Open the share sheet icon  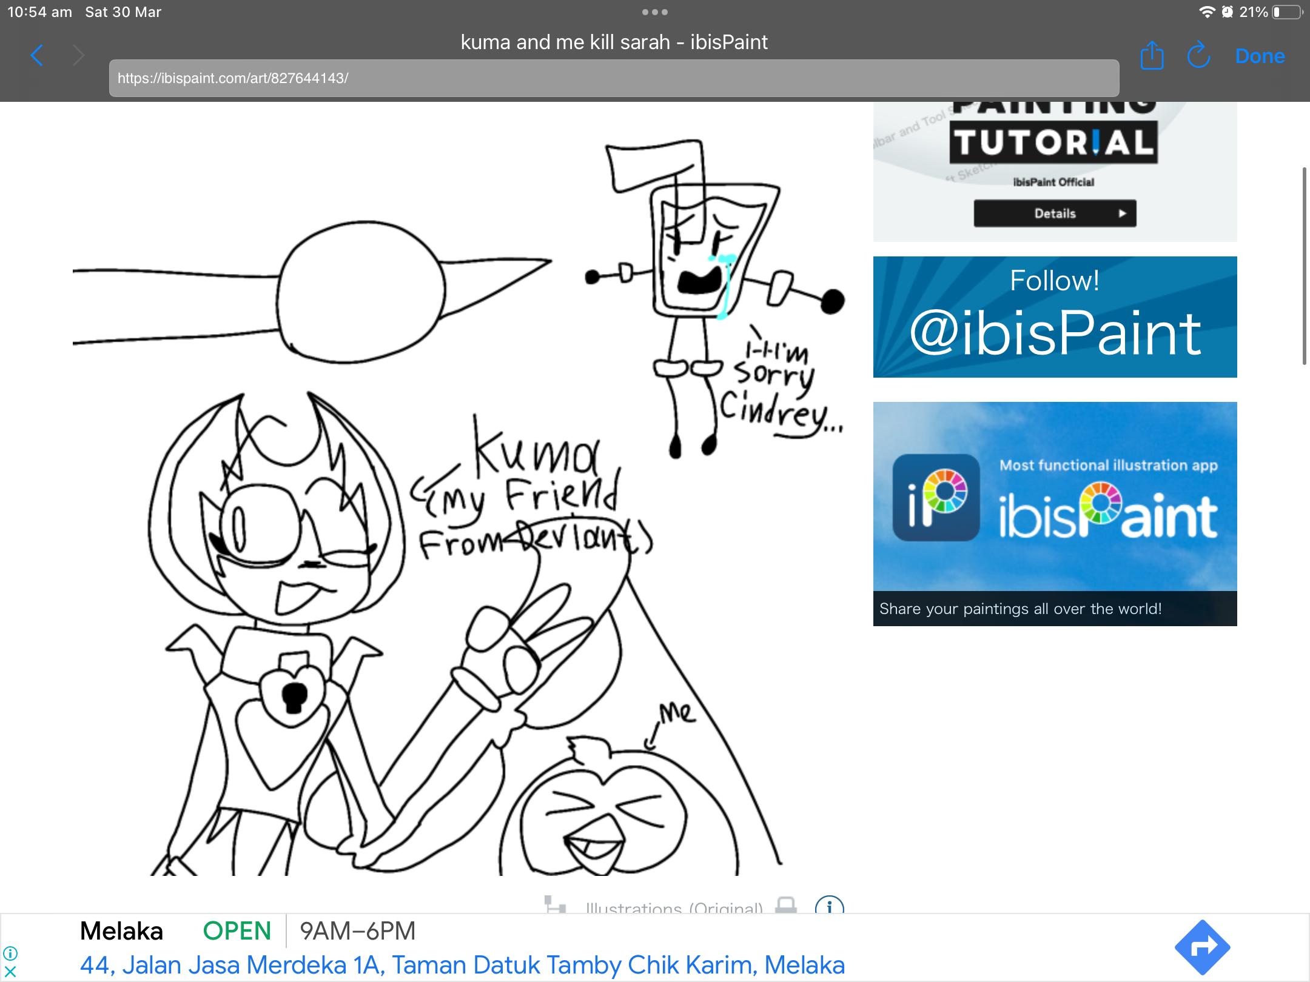click(x=1152, y=55)
